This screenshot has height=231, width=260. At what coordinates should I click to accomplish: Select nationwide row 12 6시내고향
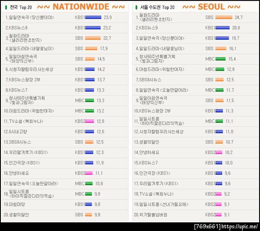[x=65, y=132]
